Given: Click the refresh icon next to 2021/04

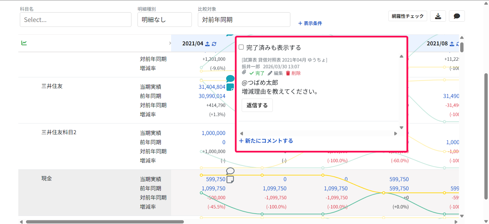Looking at the screenshot, I should (x=214, y=44).
